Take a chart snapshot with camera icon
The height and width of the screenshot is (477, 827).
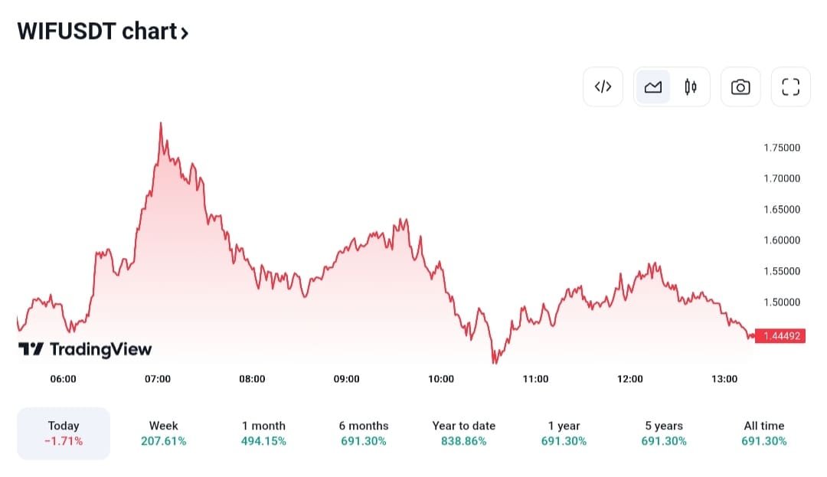[740, 87]
